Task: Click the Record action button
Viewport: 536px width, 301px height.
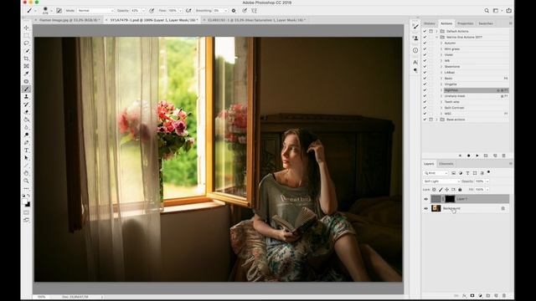Action: (x=469, y=156)
